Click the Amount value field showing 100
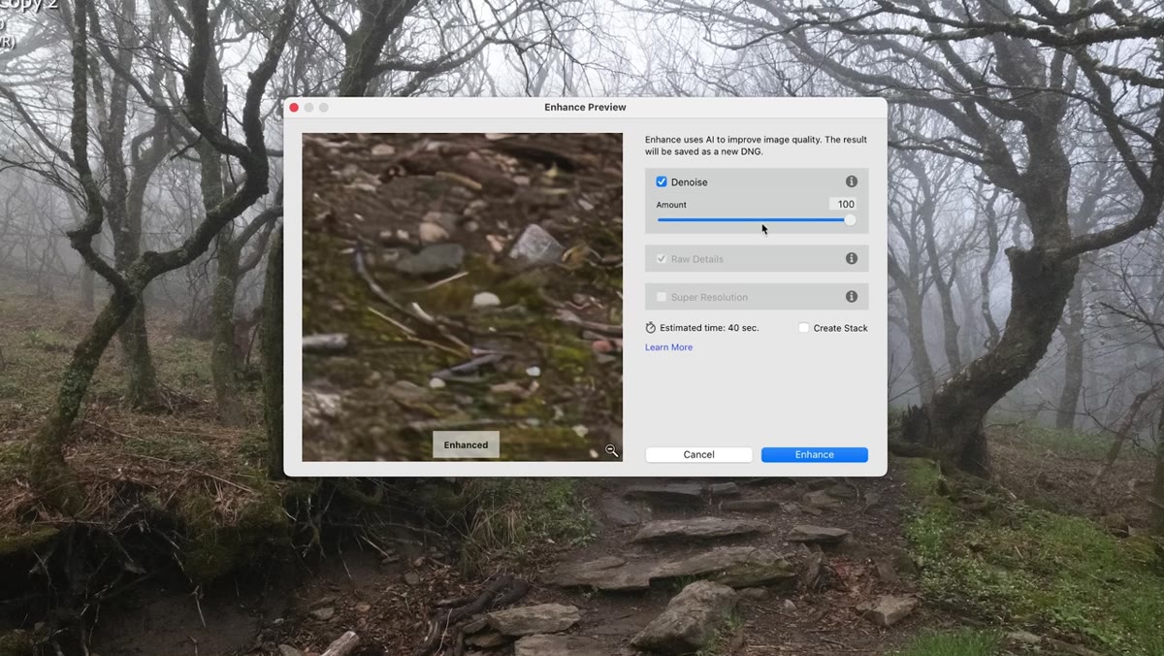1164x656 pixels. [843, 204]
